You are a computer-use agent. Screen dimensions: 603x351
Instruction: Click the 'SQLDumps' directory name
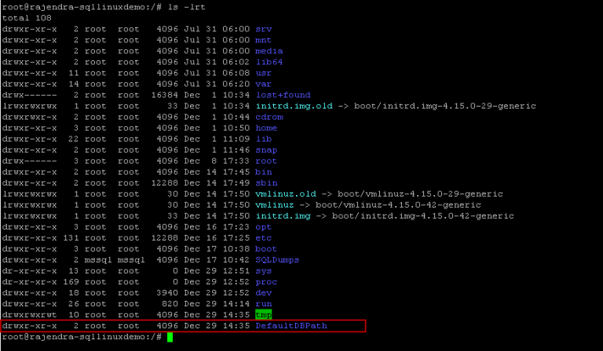click(277, 260)
